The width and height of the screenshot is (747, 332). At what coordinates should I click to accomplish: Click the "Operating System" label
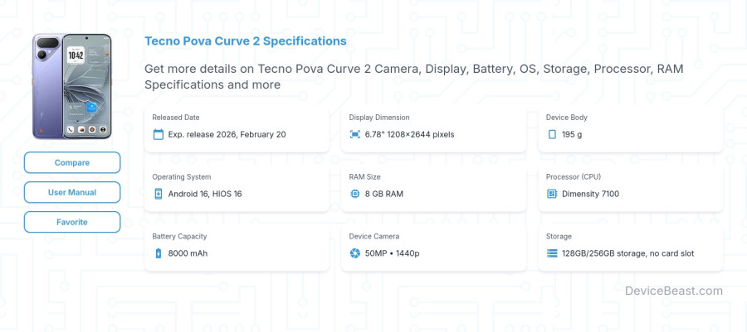pyautogui.click(x=182, y=176)
